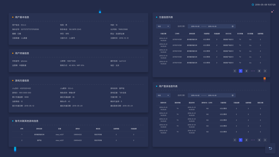
Task: Click the phone number 156 9876 2545
Action: [x=75, y=29]
